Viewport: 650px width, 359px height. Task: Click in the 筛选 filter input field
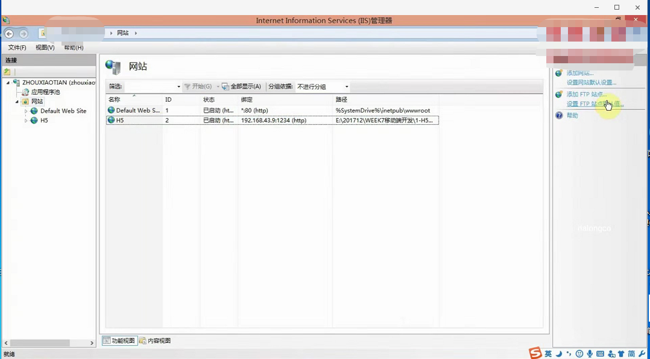tap(150, 87)
